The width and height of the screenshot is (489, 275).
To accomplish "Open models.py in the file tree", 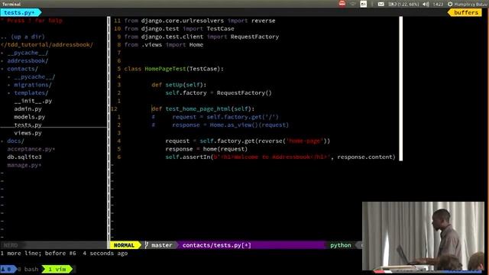I will pos(29,117).
